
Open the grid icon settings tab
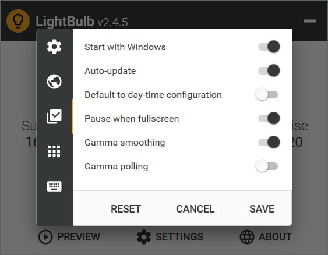pos(54,151)
